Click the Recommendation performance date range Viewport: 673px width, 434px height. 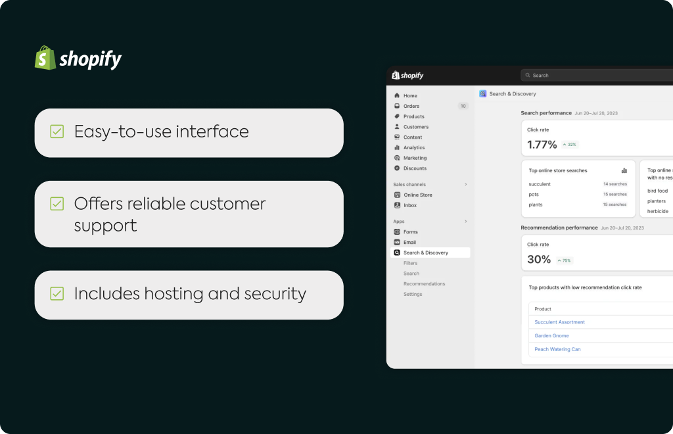[x=622, y=228]
